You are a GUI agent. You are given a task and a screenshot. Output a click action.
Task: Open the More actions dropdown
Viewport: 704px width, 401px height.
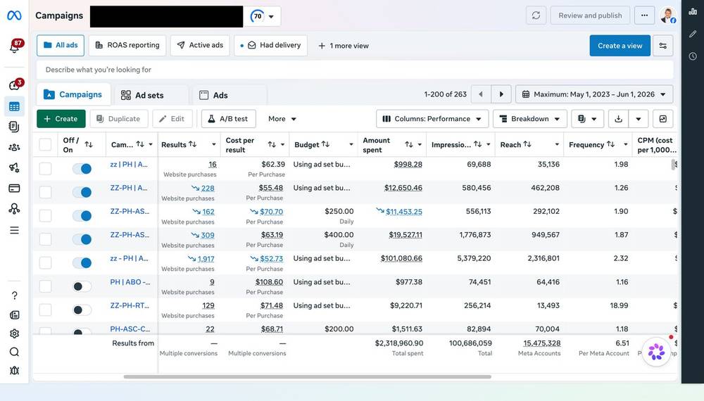click(282, 119)
